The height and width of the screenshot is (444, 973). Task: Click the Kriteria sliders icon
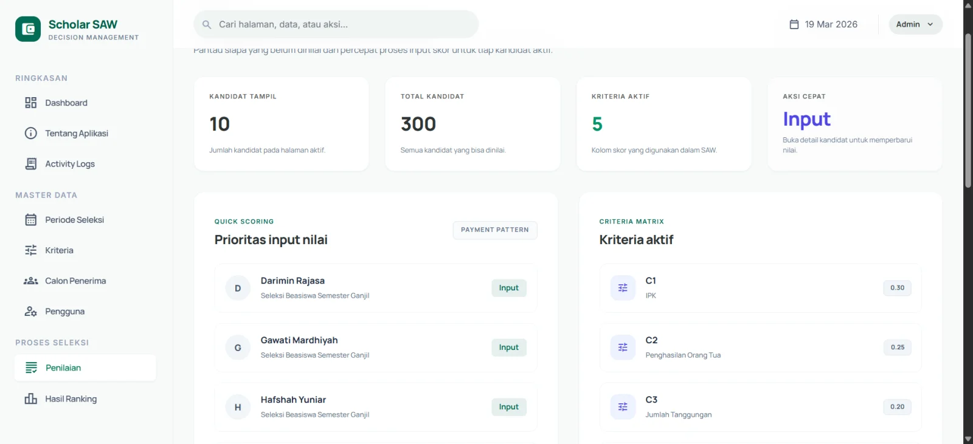tap(30, 250)
